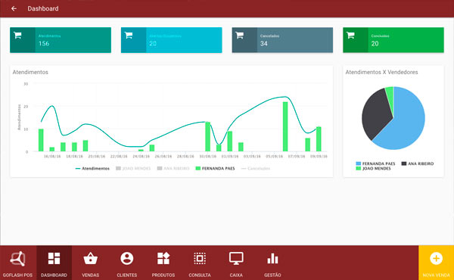Toggle JOAO MENDES series in chart legend
Viewport: 454px width, 280px height.
(x=133, y=168)
